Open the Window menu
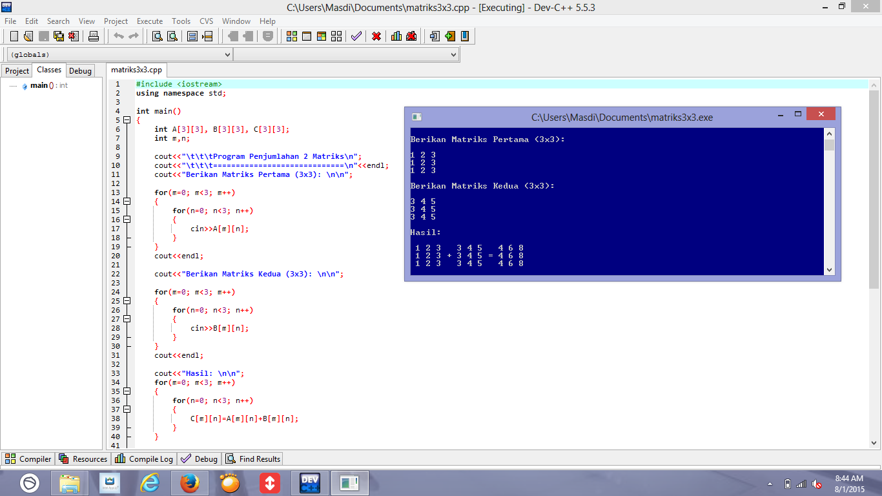The width and height of the screenshot is (882, 496). [236, 21]
